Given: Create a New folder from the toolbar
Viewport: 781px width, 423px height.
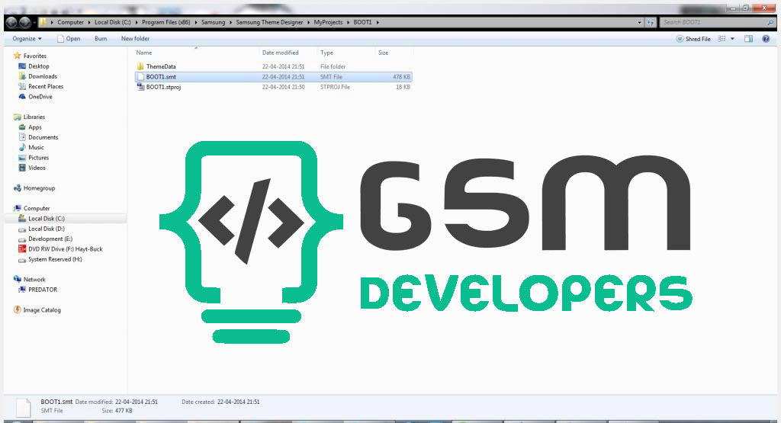Looking at the screenshot, I should 135,39.
